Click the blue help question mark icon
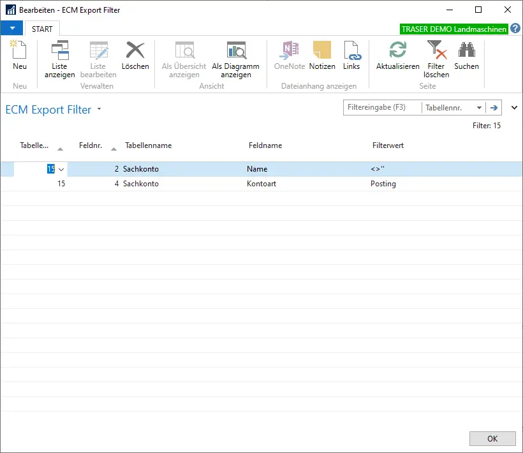This screenshot has width=523, height=453. click(515, 29)
